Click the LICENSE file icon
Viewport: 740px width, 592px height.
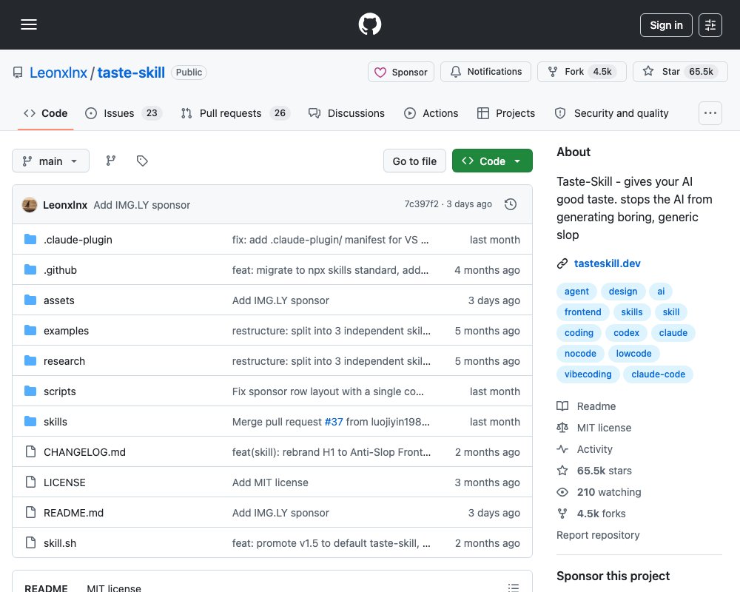pyautogui.click(x=30, y=482)
